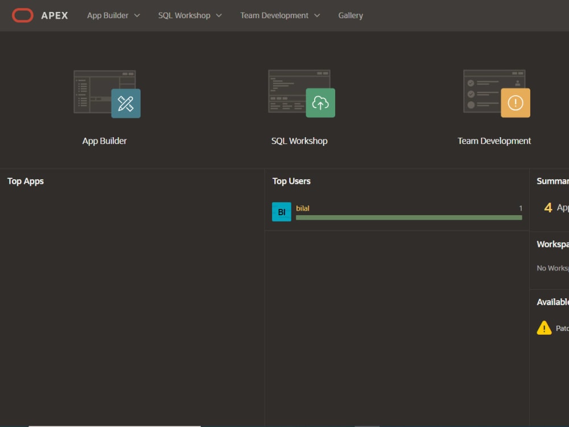Select Gallery in the navigation bar
Screen dimensions: 569x427
[x=351, y=15]
